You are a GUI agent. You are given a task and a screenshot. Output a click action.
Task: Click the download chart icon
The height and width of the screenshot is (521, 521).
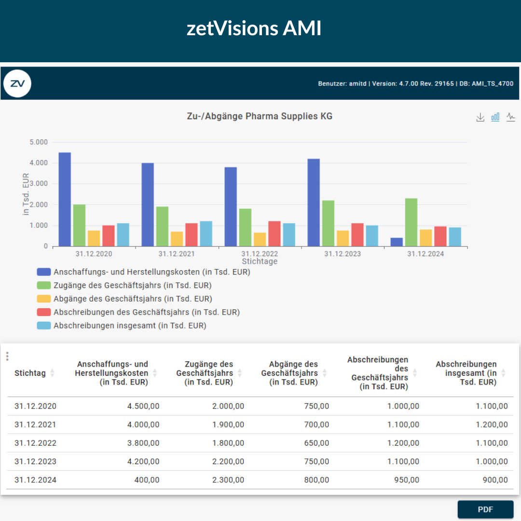click(480, 117)
